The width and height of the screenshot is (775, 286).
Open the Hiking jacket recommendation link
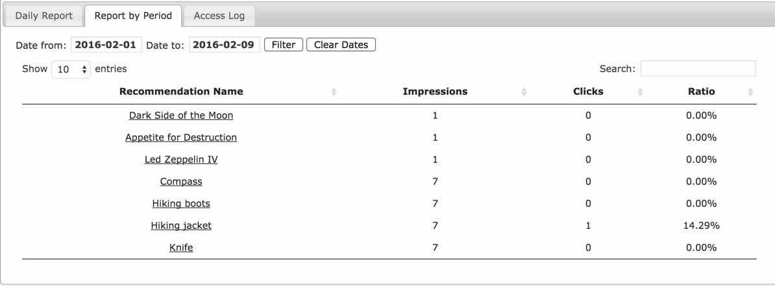coord(181,226)
